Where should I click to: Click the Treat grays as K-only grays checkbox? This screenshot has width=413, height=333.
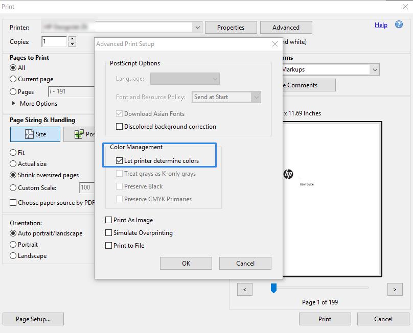point(119,174)
